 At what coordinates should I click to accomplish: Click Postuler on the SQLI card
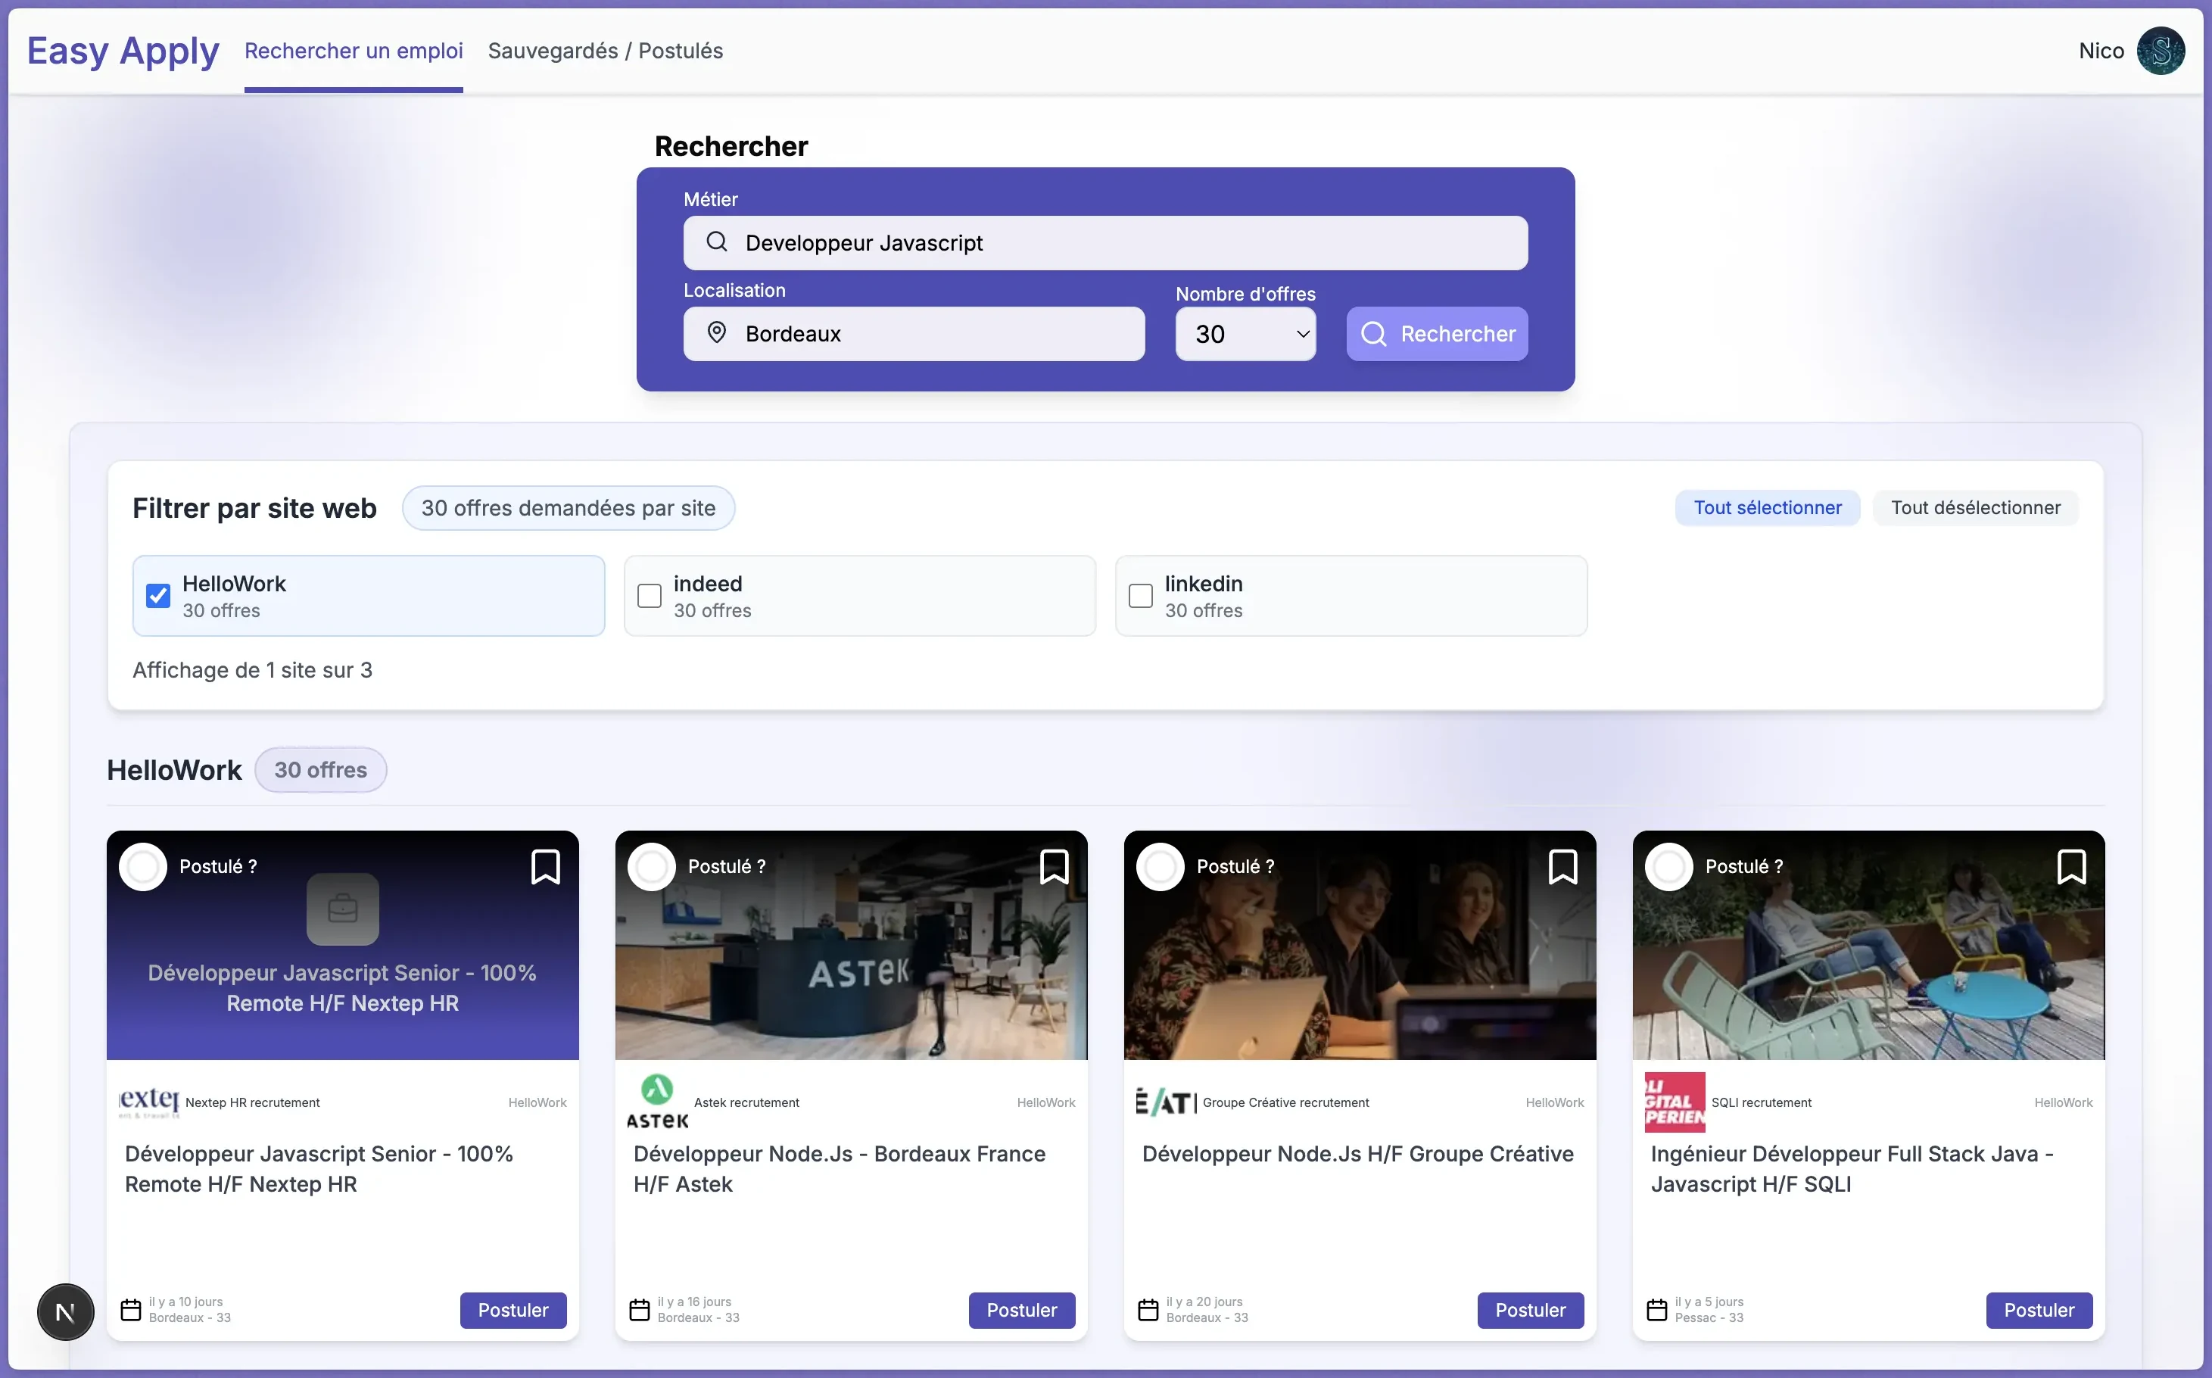(2039, 1311)
